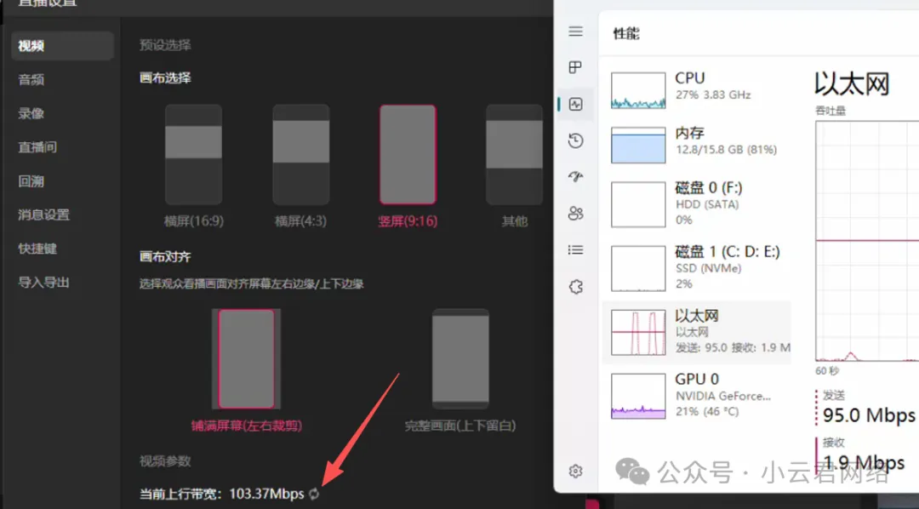Refresh the current upload bandwidth reading
This screenshot has height=509, width=919.
[x=314, y=494]
